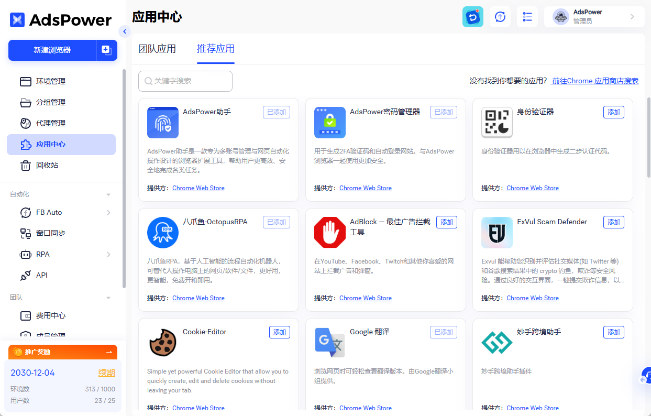Open Chrome Web Store link for AdsPower助手

click(198, 188)
